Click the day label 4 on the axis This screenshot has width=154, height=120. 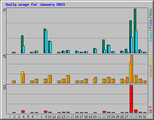point(23,117)
